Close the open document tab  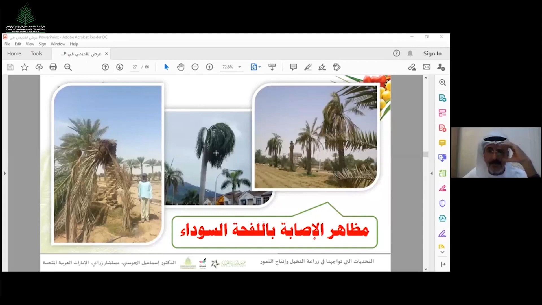[106, 53]
